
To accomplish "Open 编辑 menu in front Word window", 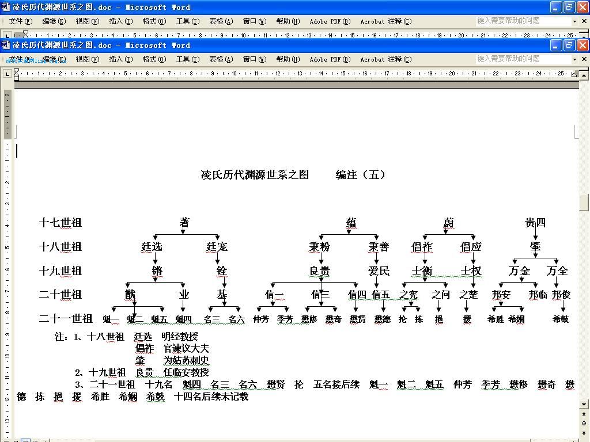I will (x=54, y=59).
